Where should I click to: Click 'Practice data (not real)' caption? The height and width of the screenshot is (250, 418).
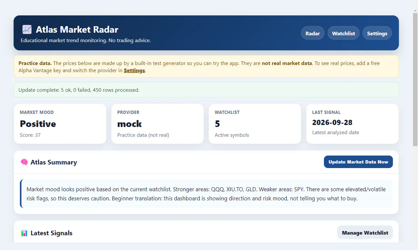[143, 135]
